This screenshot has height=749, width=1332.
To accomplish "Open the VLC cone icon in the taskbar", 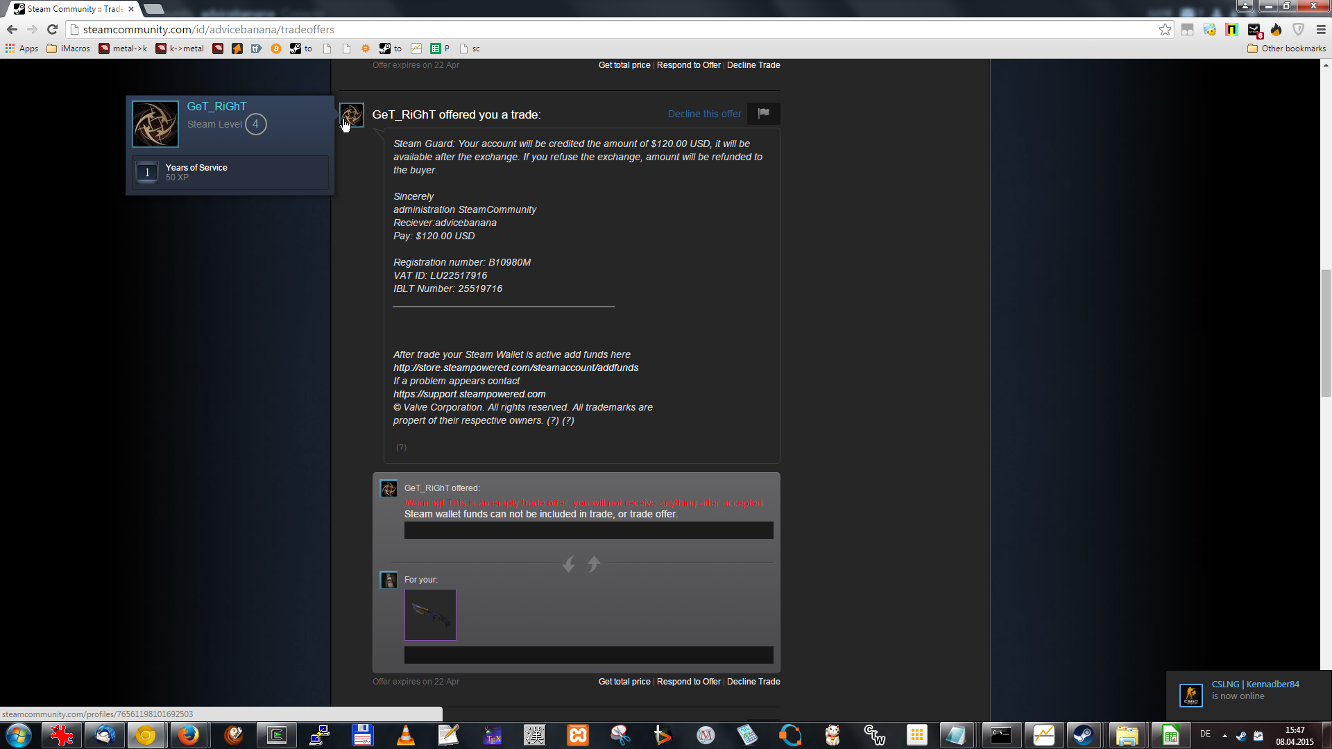I will [406, 735].
